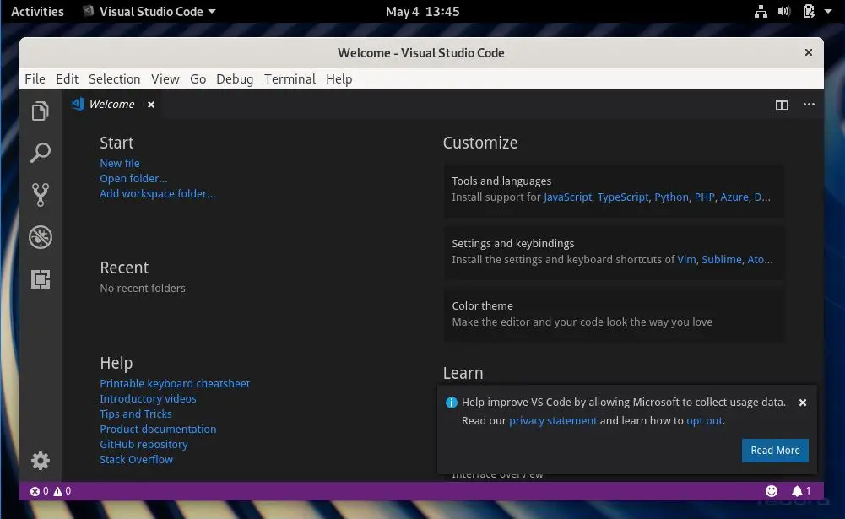Click the Manage gear icon
This screenshot has height=519, width=845.
(x=41, y=461)
